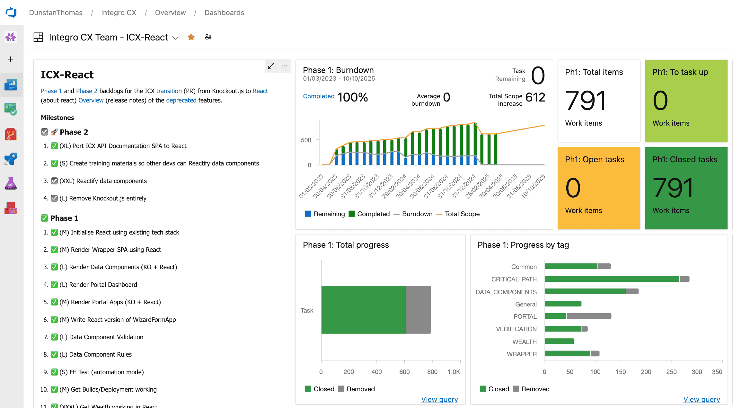Click the Total Scope Increase value 612

pyautogui.click(x=535, y=97)
